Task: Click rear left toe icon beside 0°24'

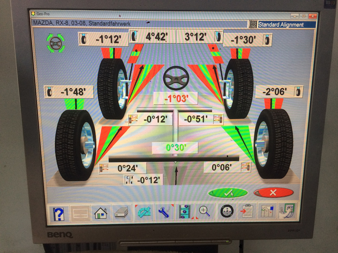Action: [x=104, y=168]
